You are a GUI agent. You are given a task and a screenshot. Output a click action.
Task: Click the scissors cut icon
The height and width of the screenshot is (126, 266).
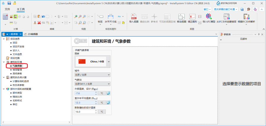pyautogui.click(x=35, y=22)
